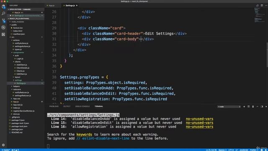Click the code minimap
Image resolution: width=268 pixels, height=151 pixels.
tap(260, 16)
